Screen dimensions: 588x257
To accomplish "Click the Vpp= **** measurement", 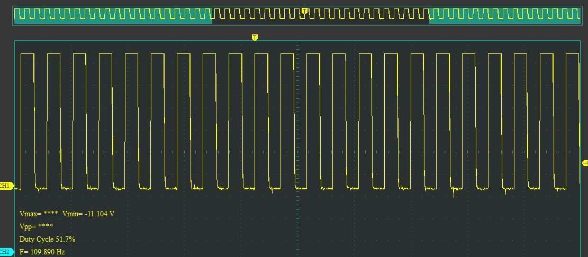I will (x=36, y=227).
